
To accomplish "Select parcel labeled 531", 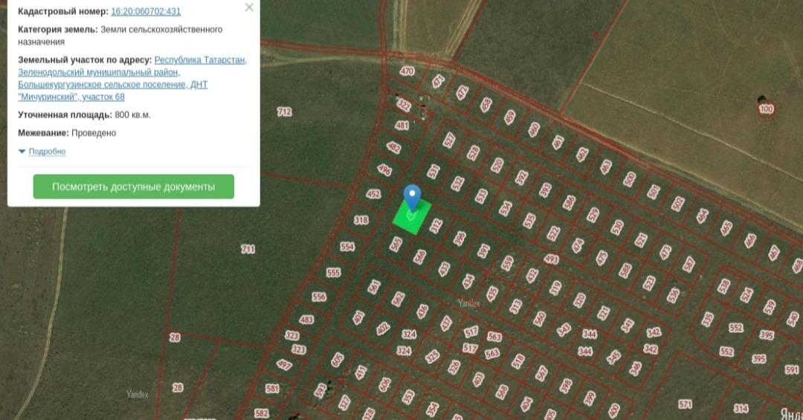I will pyautogui.click(x=433, y=171).
